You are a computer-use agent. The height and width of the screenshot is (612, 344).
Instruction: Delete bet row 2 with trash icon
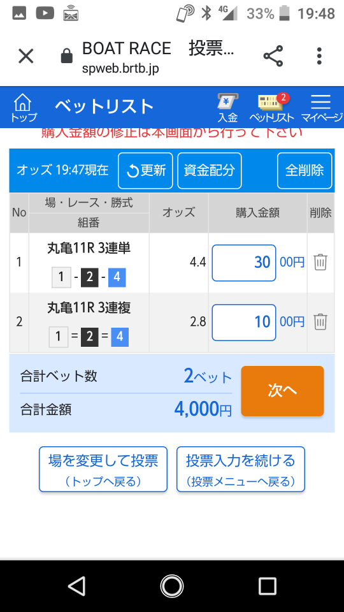point(320,322)
